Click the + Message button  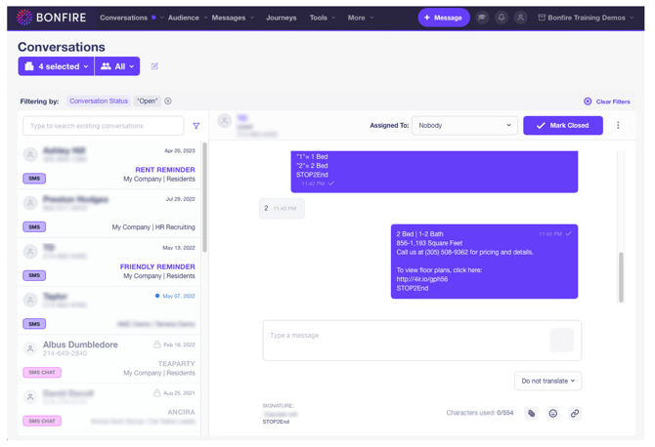(443, 18)
